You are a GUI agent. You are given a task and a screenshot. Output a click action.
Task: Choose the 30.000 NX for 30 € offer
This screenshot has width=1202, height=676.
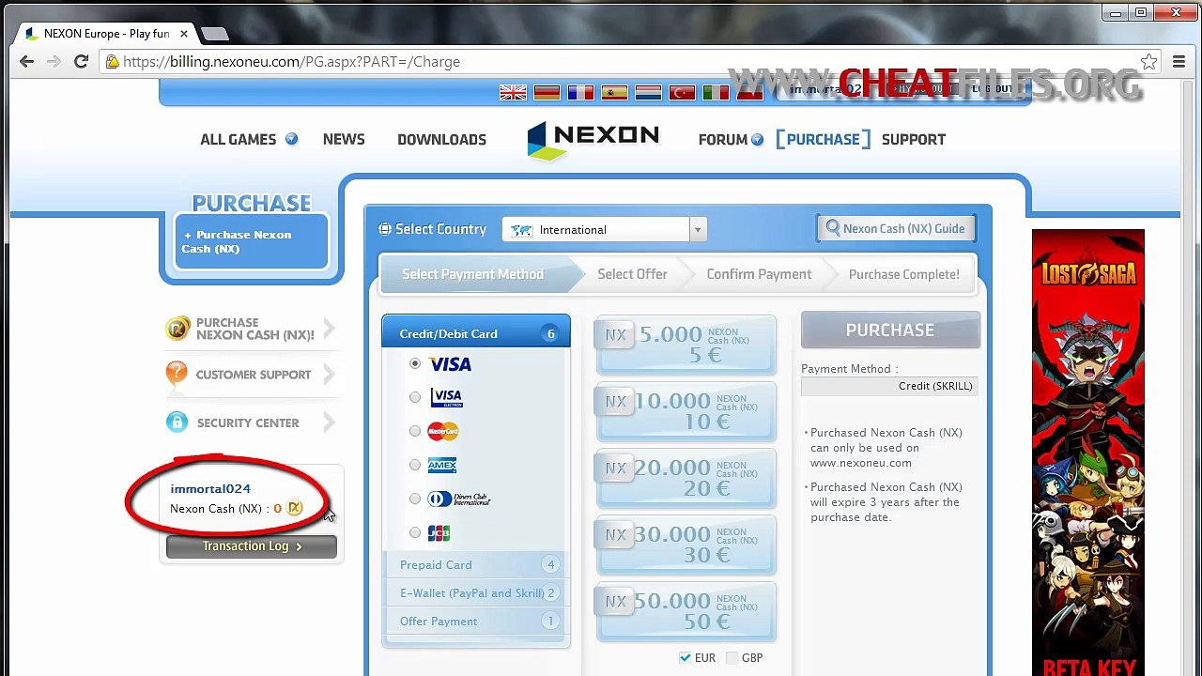(x=686, y=545)
